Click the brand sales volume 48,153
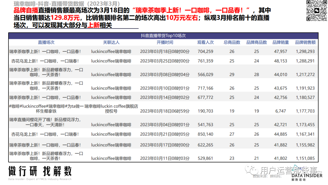Image resolution: width=328 pixels, height=185 pixels. pyautogui.click(x=281, y=61)
